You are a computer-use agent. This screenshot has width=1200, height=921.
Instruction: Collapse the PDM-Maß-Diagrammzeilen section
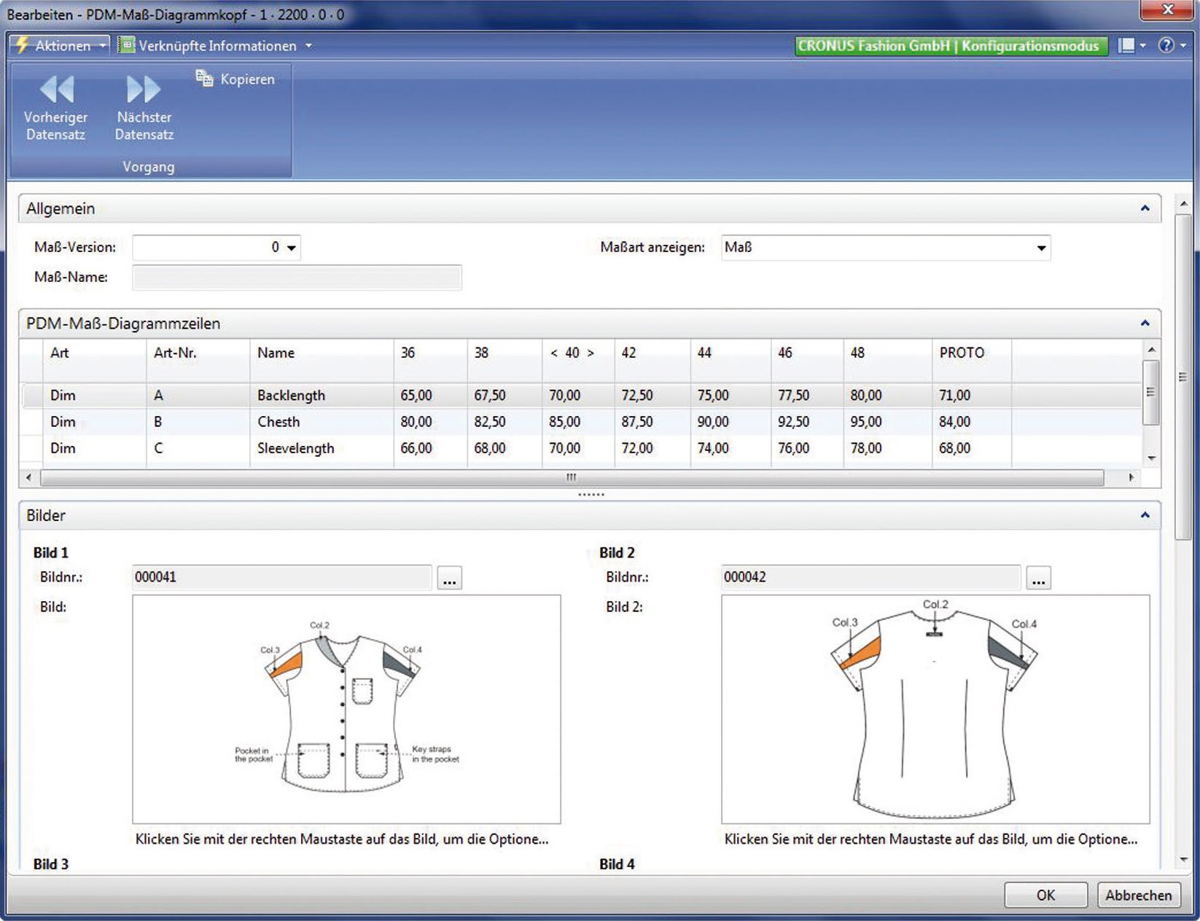[1145, 323]
